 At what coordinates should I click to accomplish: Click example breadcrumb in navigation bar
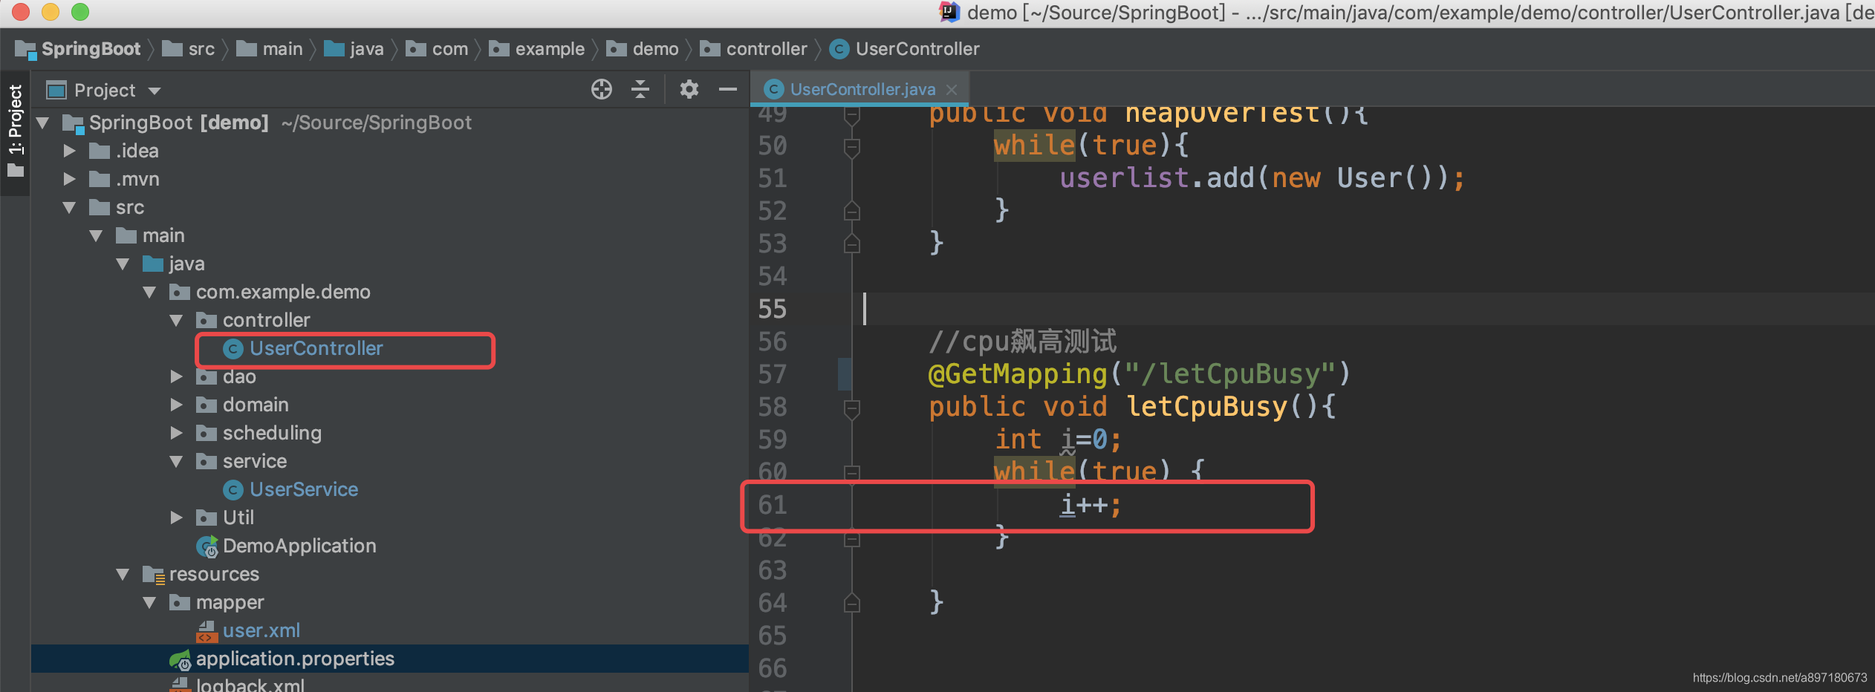537,49
